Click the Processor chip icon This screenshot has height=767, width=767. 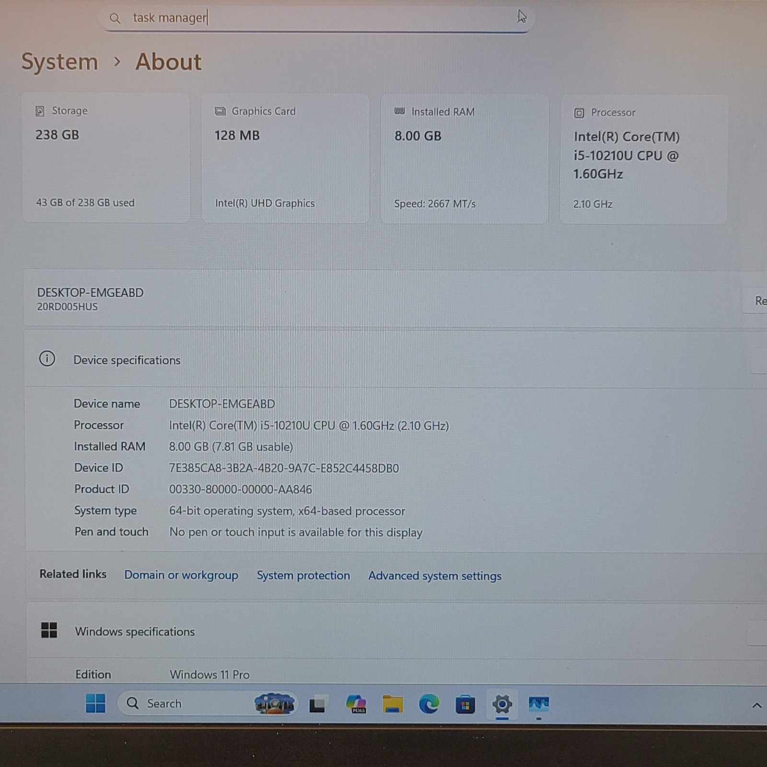click(x=579, y=113)
